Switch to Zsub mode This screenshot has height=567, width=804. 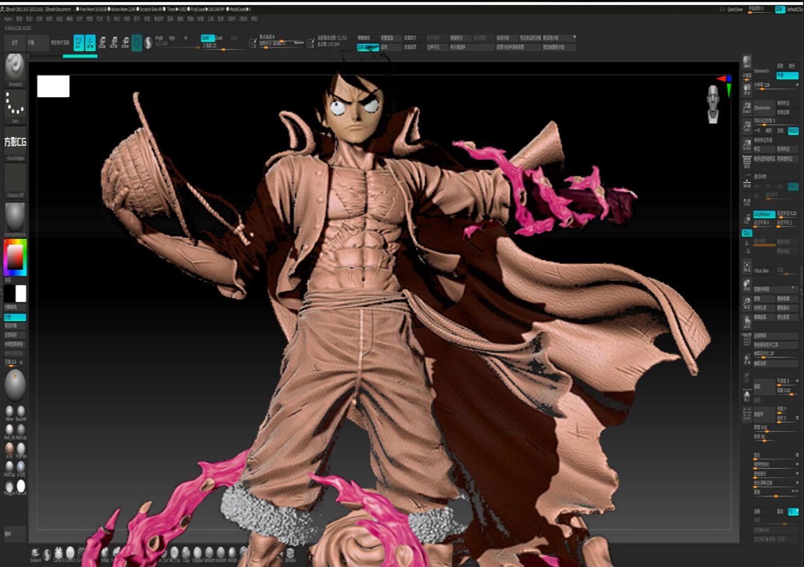219,38
